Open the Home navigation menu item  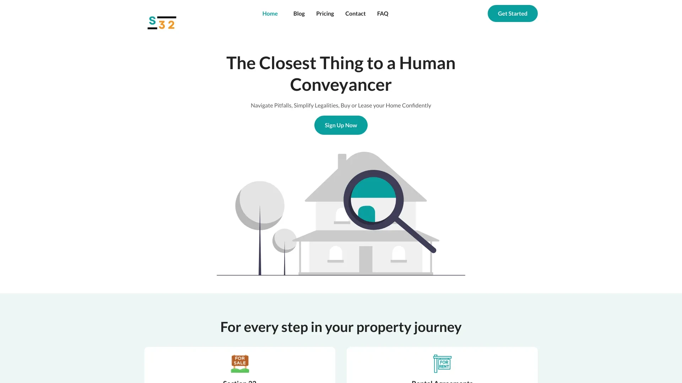coord(270,13)
